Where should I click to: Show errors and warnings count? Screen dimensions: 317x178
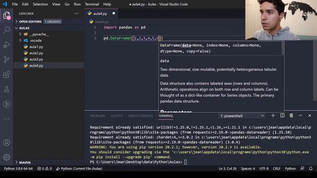pyautogui.click(x=45, y=169)
